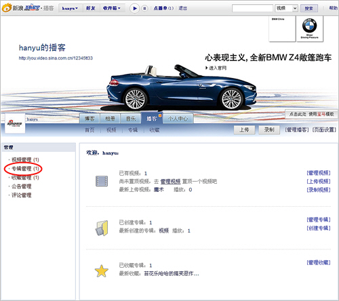Click the stop button in top bar

coord(144,8)
